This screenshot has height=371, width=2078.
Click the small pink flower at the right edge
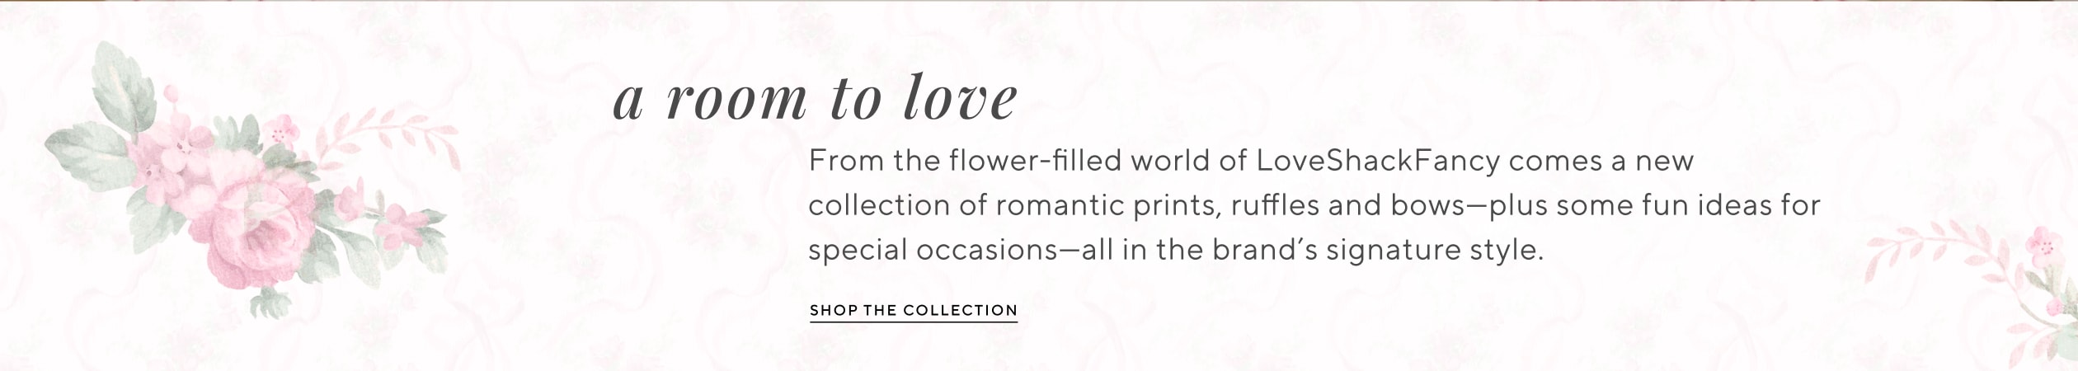coord(2045,244)
